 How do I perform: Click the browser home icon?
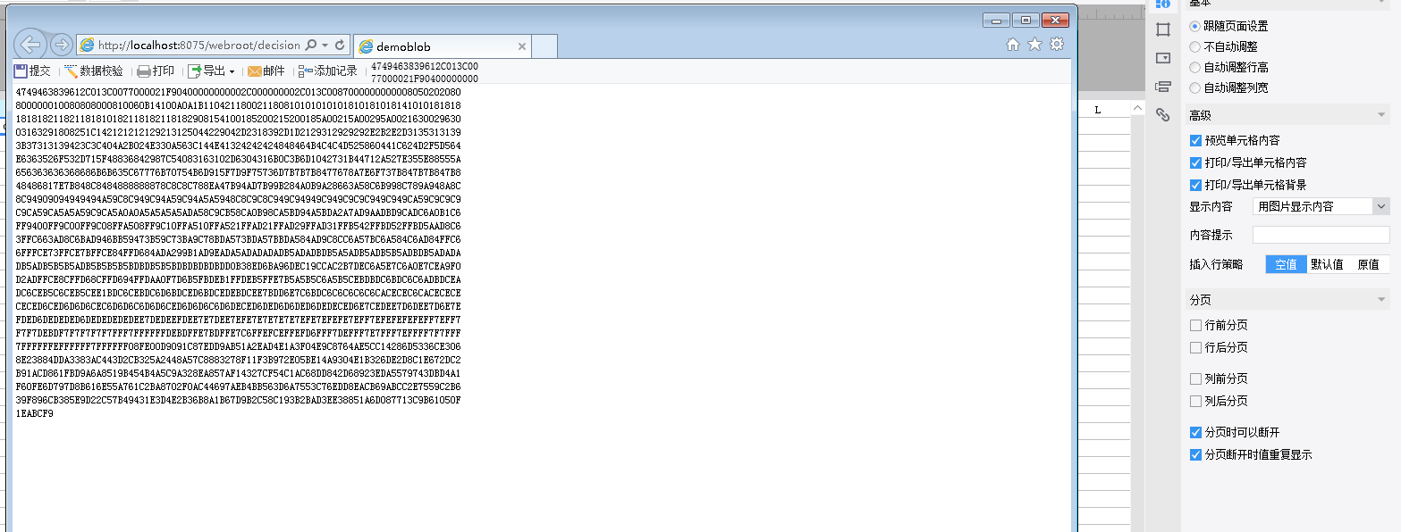(1013, 44)
